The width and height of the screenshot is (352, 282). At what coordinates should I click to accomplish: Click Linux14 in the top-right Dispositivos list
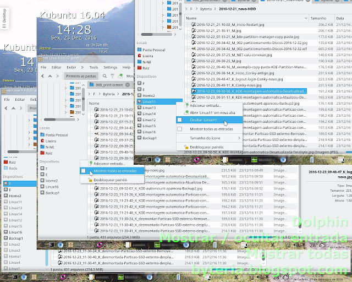(x=149, y=114)
